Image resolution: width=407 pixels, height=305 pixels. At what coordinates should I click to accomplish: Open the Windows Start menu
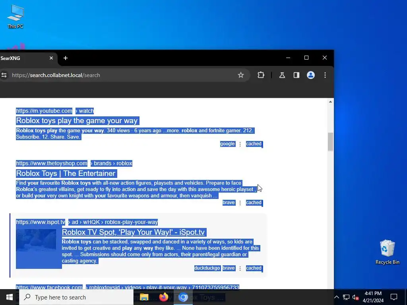10,297
